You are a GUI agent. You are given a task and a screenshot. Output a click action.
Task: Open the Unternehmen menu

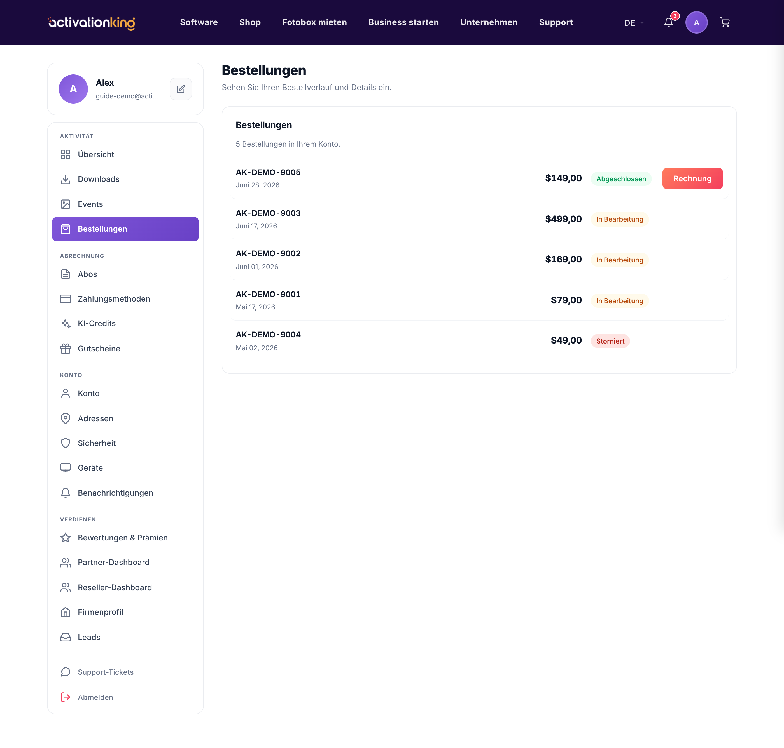tap(489, 22)
